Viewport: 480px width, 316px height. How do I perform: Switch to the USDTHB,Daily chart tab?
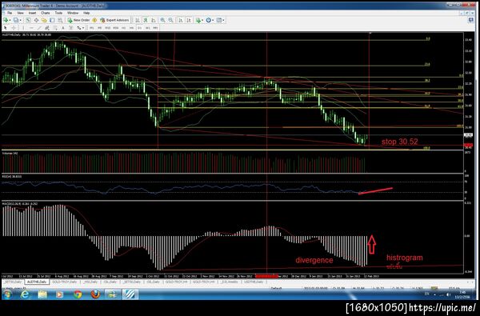tap(254, 282)
